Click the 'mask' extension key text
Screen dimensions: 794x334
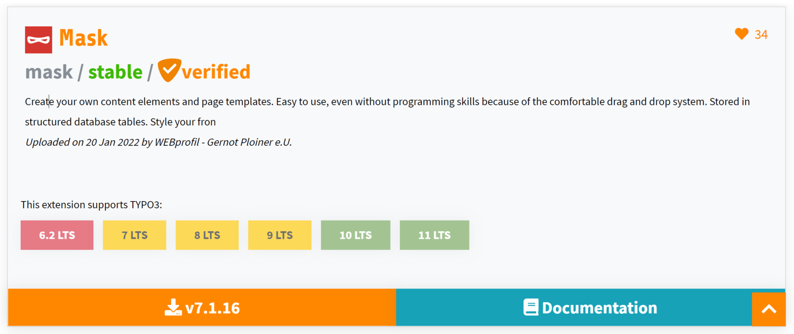[49, 72]
